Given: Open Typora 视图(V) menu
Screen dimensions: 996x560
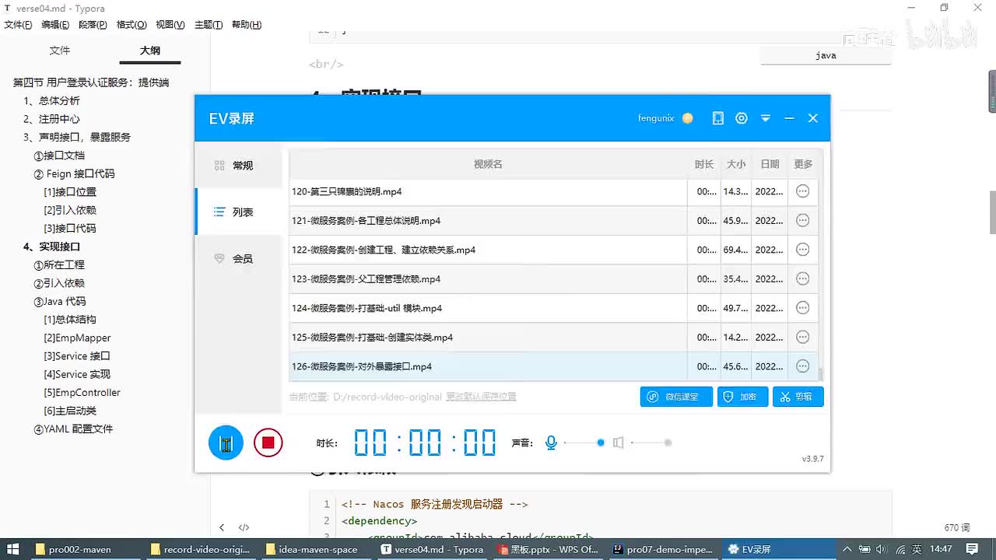Looking at the screenshot, I should click(170, 25).
